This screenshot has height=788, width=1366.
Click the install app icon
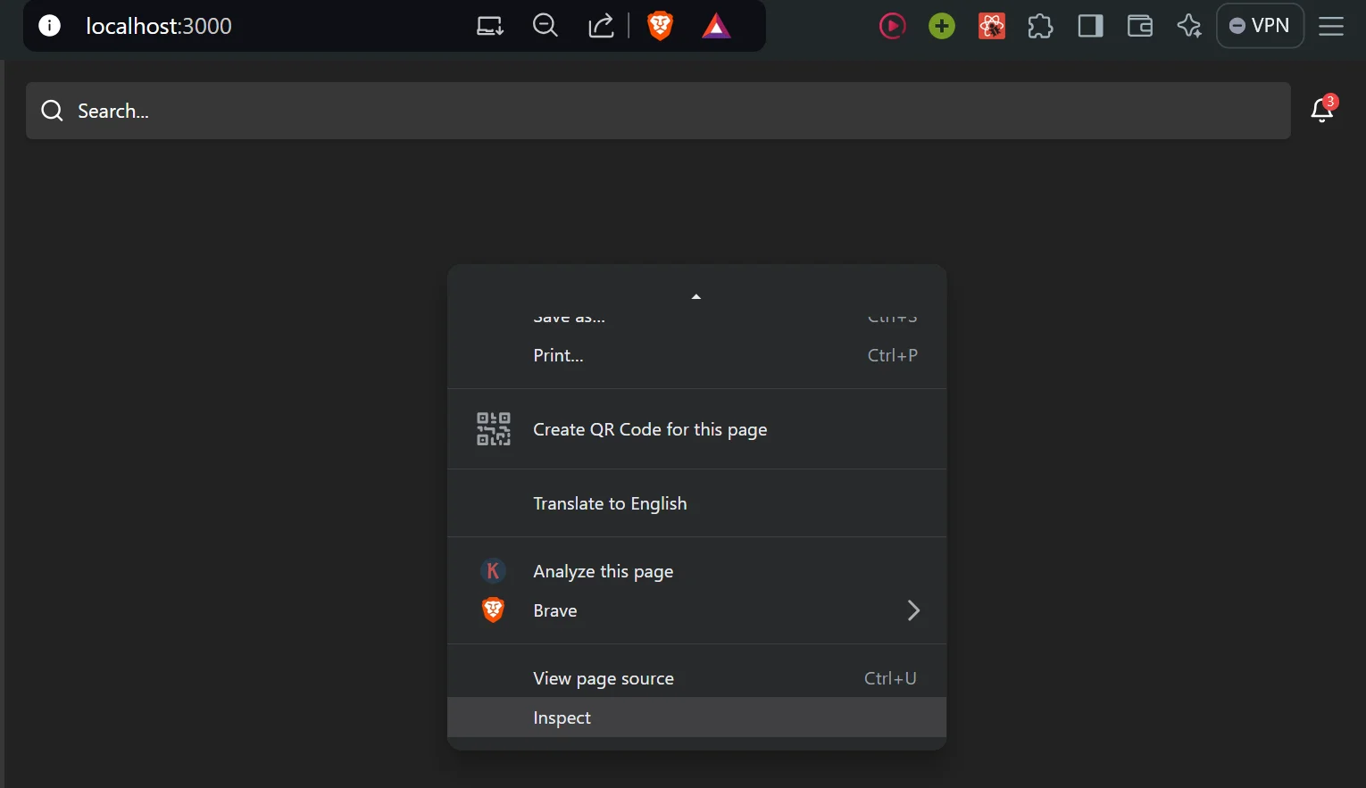click(x=490, y=26)
